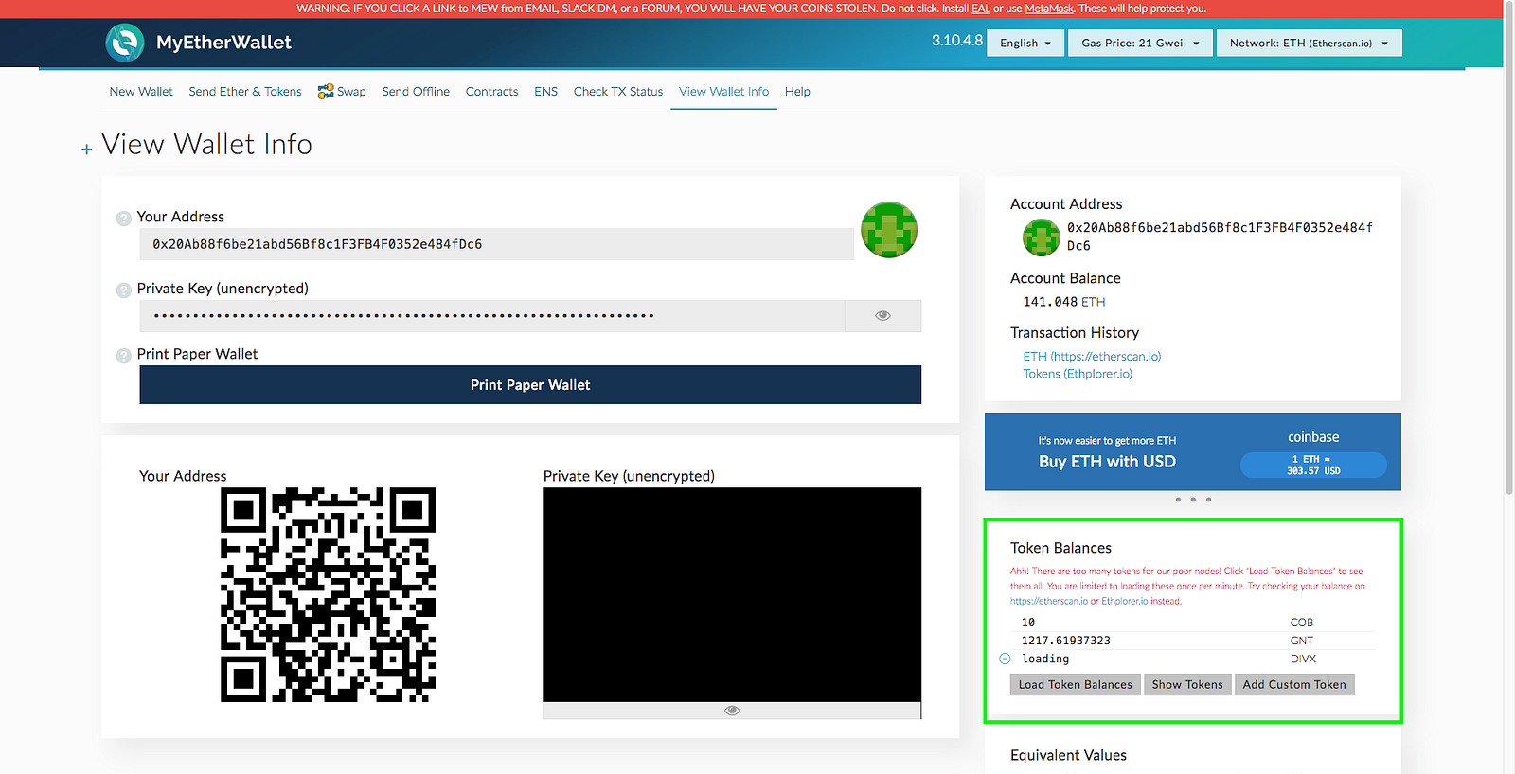Screen dimensions: 1515x774
Task: Open the Ethplorer.io link in the token warning
Action: 1124,601
